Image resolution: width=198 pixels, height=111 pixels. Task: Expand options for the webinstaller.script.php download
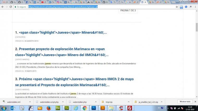click(x=63, y=102)
